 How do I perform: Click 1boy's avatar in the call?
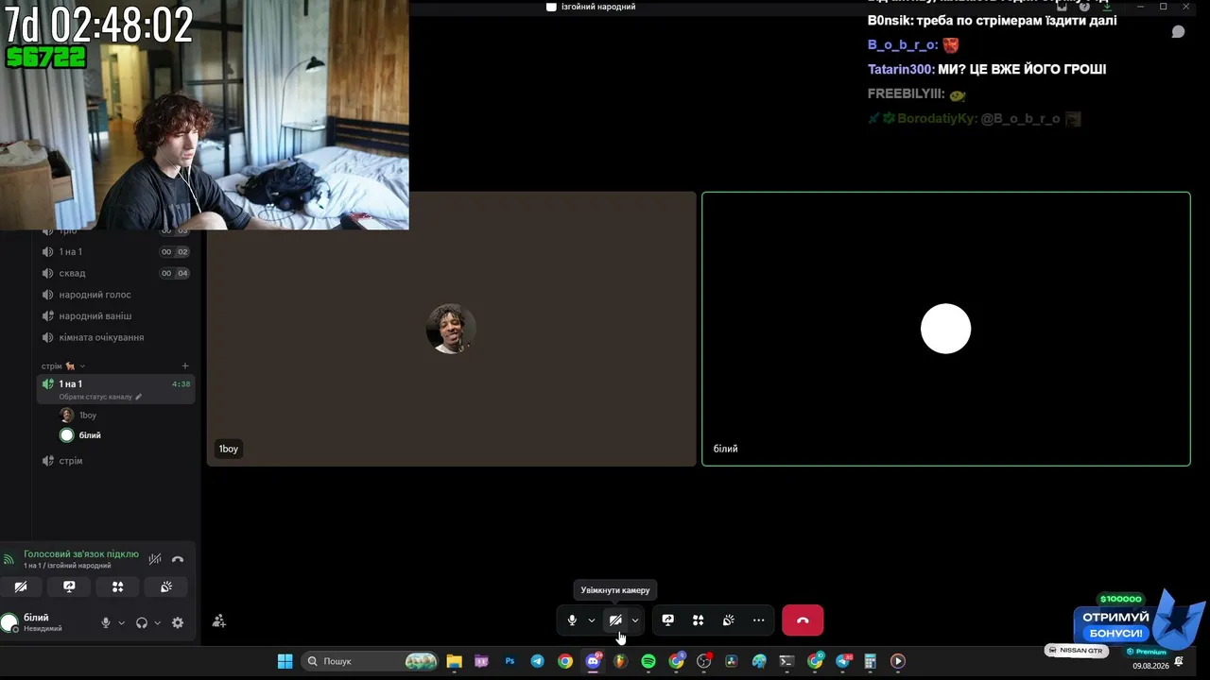451,329
